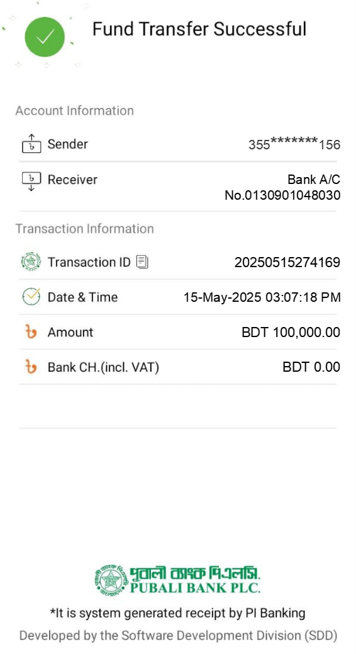The width and height of the screenshot is (356, 654).
Task: Click the Pubali emblem beside Transaction ID
Action: (x=31, y=262)
